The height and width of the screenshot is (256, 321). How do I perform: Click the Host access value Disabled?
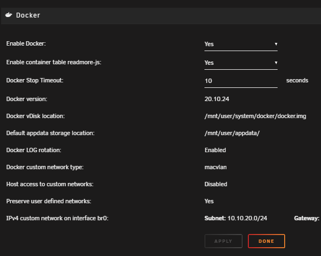pos(216,184)
